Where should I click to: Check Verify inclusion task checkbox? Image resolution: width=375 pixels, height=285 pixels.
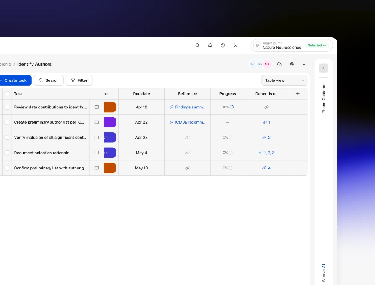[7, 138]
